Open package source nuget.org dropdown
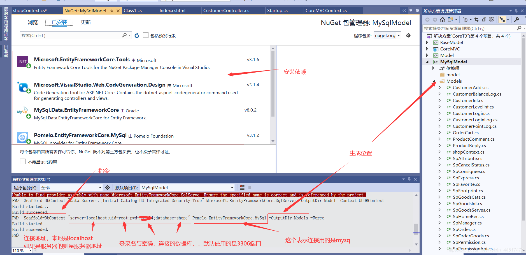This screenshot has width=526, height=255. pos(387,35)
